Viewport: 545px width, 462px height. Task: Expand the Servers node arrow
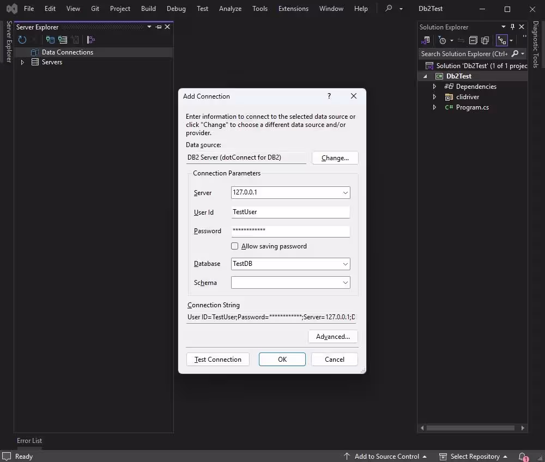(x=22, y=62)
